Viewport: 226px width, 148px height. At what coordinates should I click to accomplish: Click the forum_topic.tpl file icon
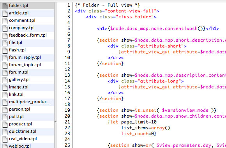(5, 65)
